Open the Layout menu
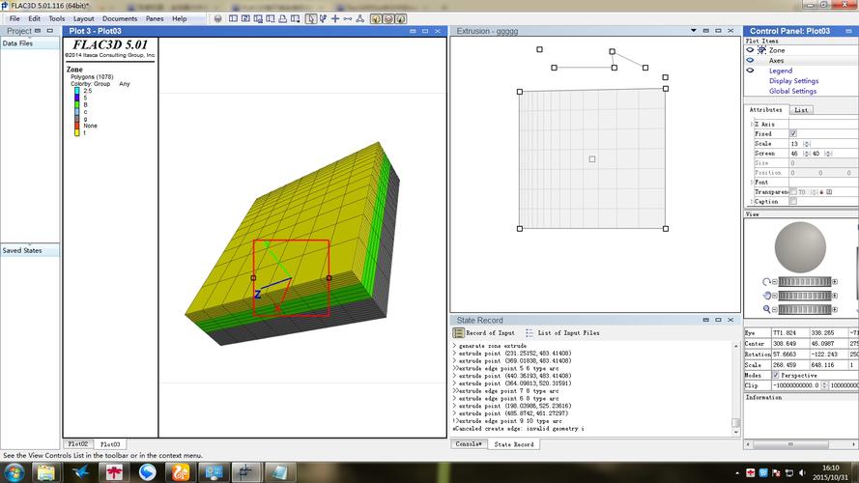The image size is (859, 483). click(84, 18)
